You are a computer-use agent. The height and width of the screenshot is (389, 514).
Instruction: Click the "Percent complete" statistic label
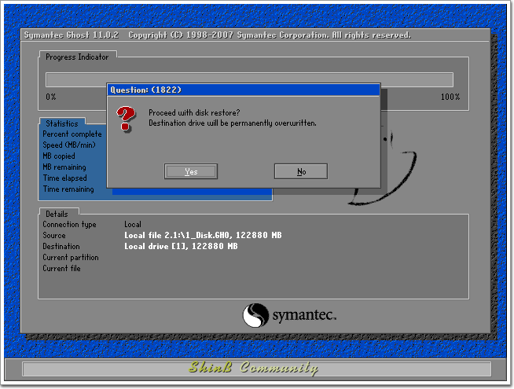tap(72, 134)
